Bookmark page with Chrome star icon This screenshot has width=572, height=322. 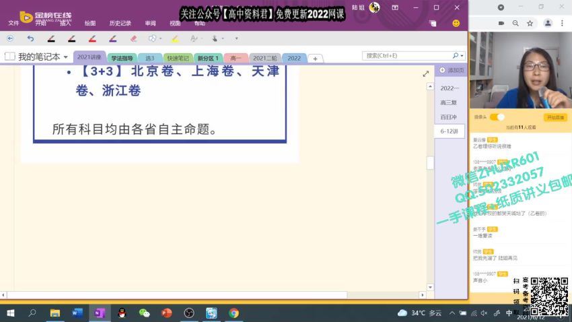[x=530, y=24]
